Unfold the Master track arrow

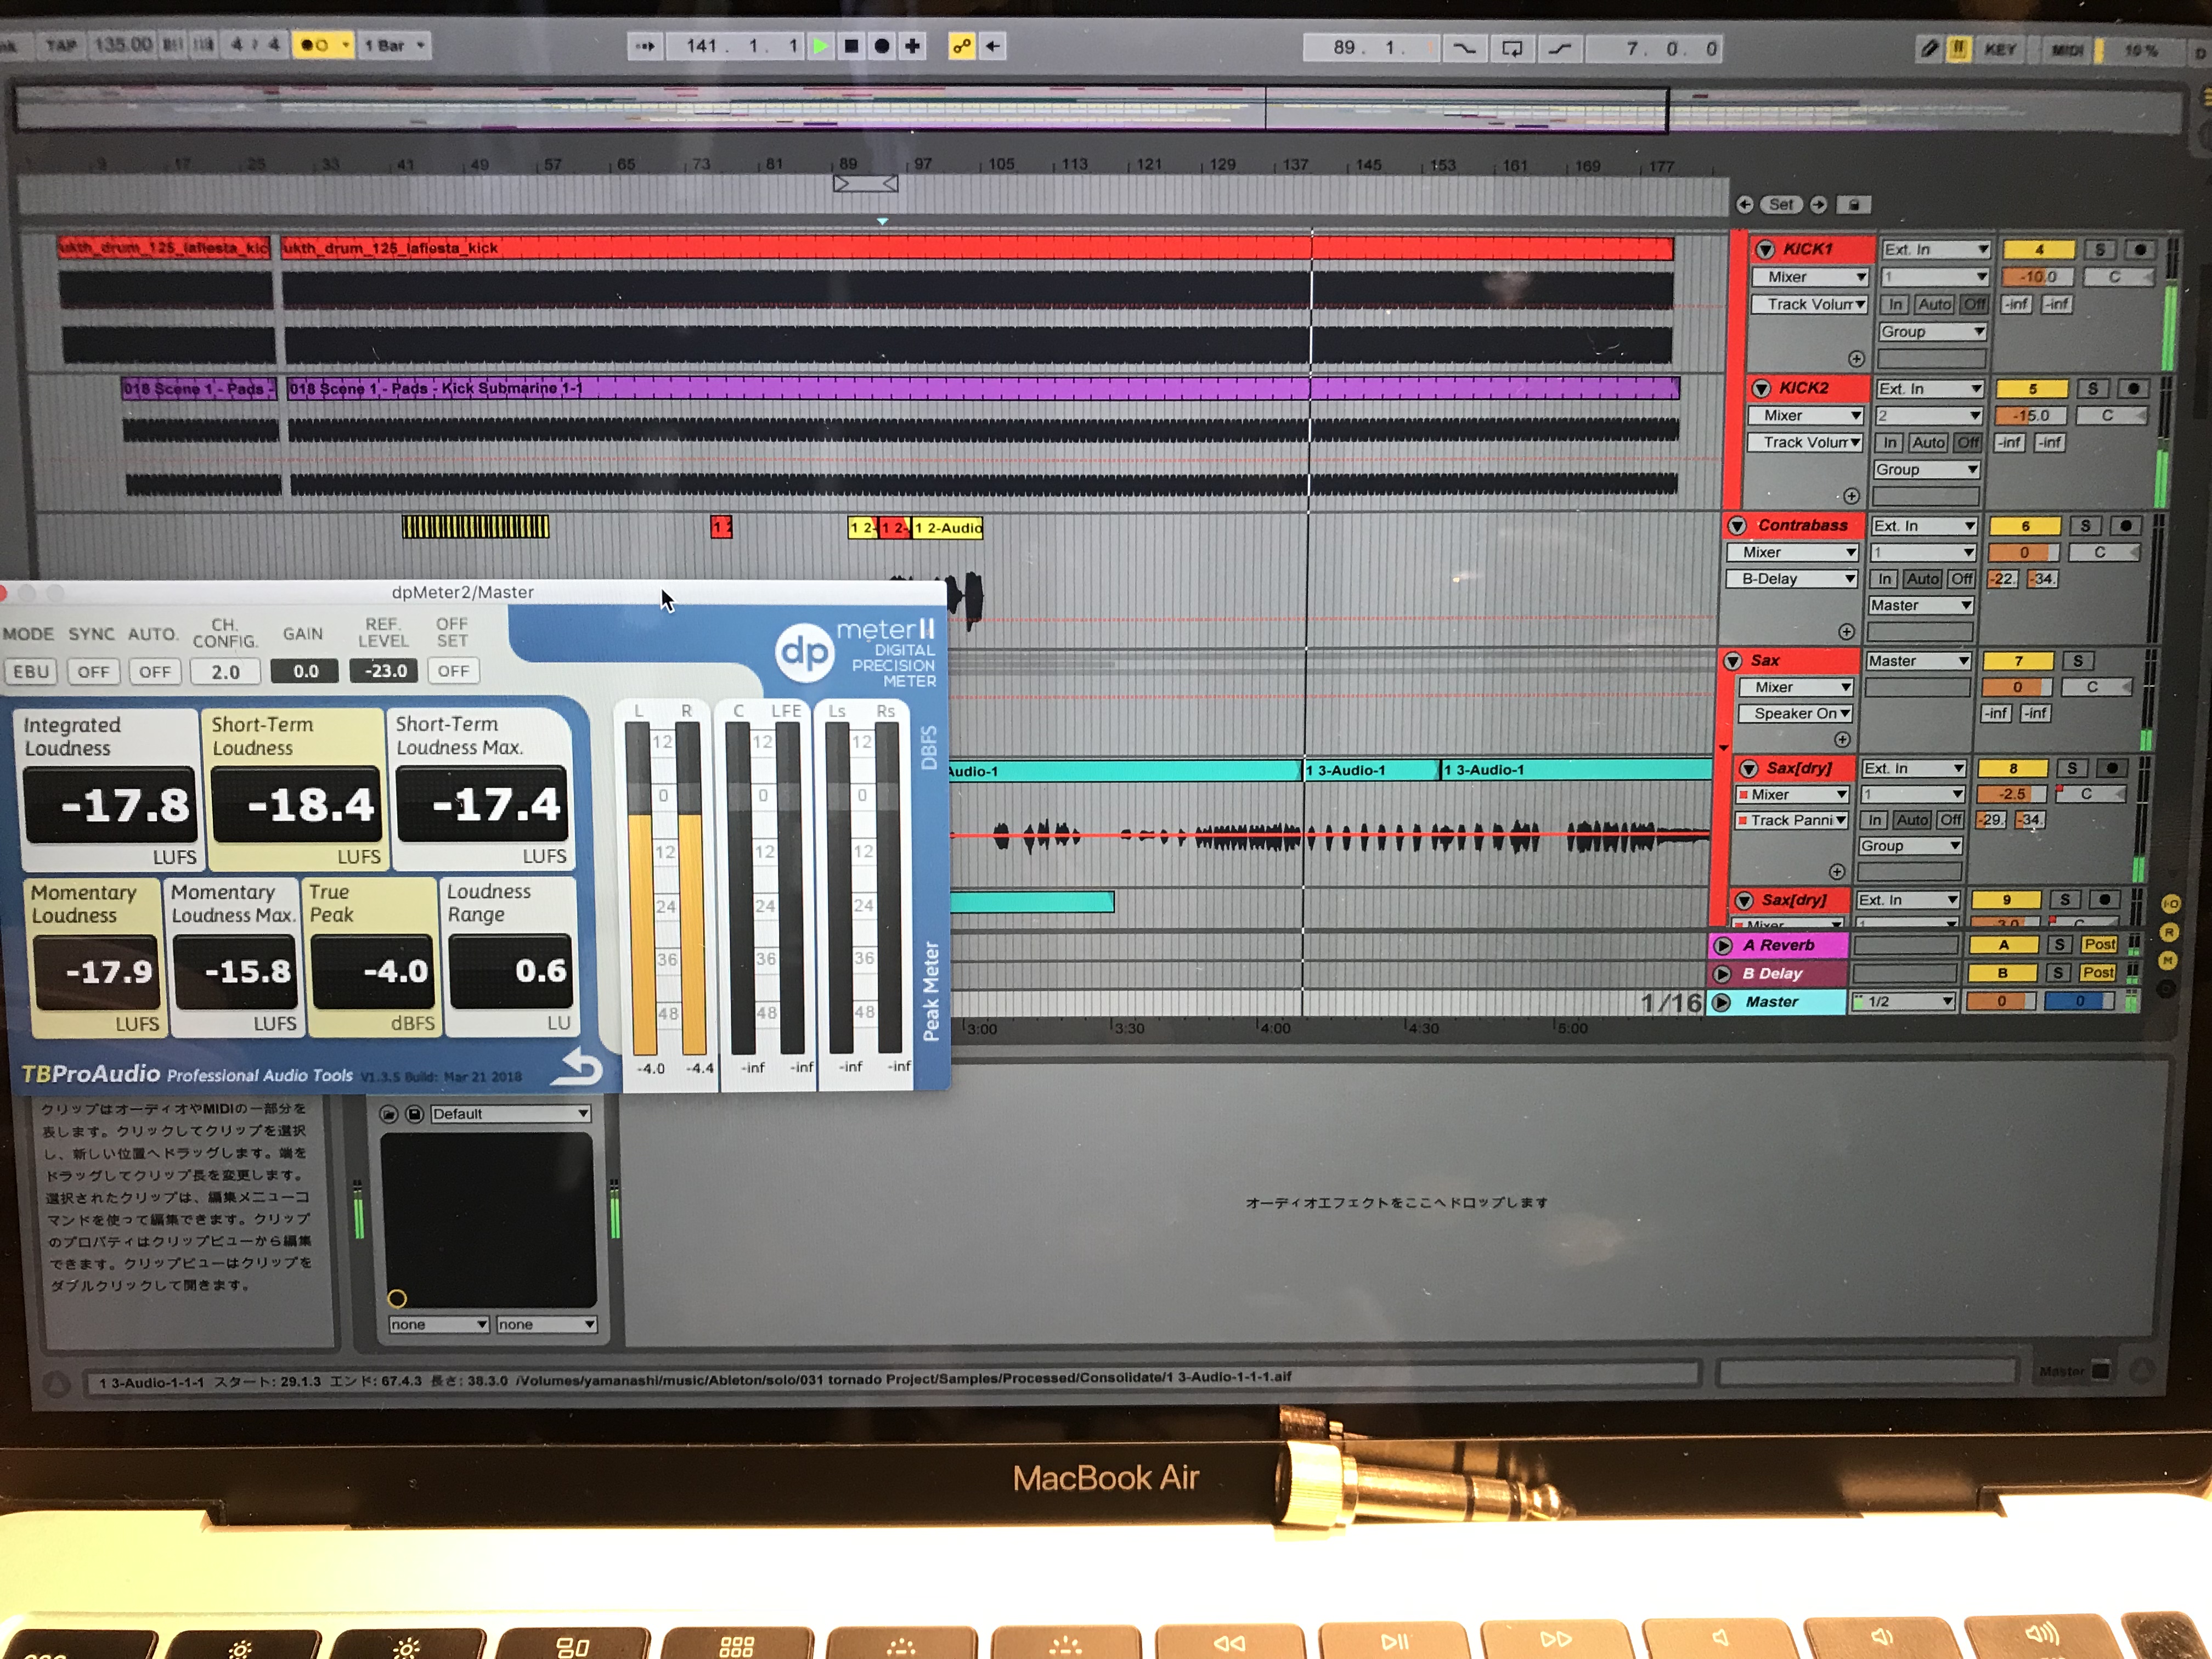click(x=1721, y=1002)
